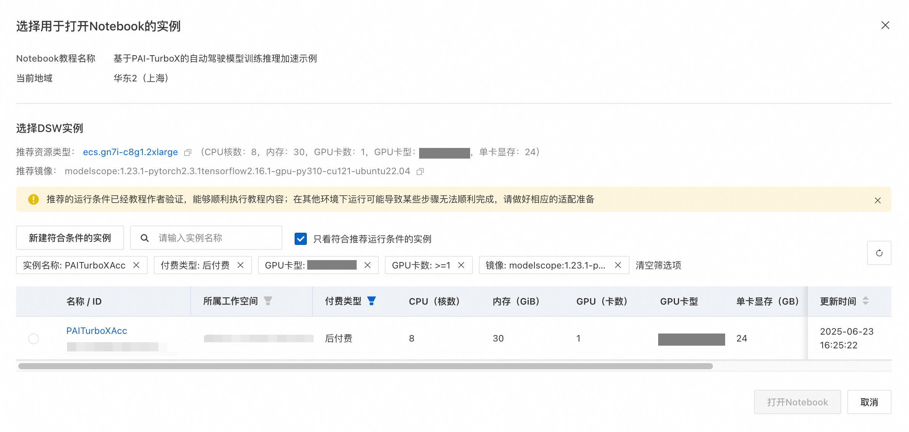
Task: Remove the 镜像 modelscope filter tag
Action: coord(618,265)
